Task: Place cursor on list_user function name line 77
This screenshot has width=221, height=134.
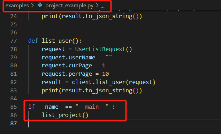Action: [57, 41]
